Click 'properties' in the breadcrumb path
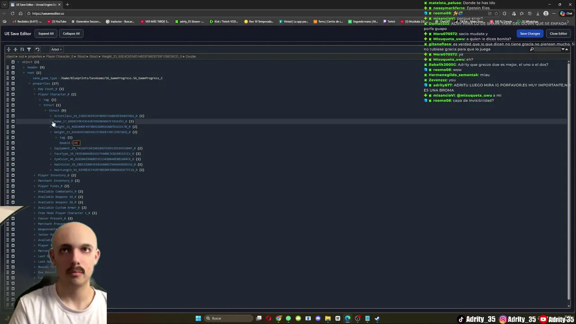The height and width of the screenshot is (324, 576). [35, 57]
